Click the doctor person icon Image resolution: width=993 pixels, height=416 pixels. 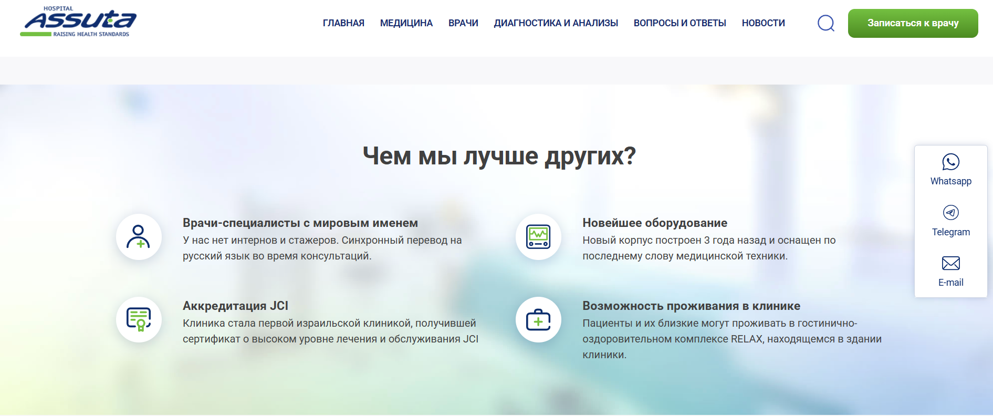pos(139,237)
